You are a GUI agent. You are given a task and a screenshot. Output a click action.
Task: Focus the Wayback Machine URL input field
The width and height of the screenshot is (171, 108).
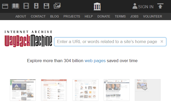point(106,41)
